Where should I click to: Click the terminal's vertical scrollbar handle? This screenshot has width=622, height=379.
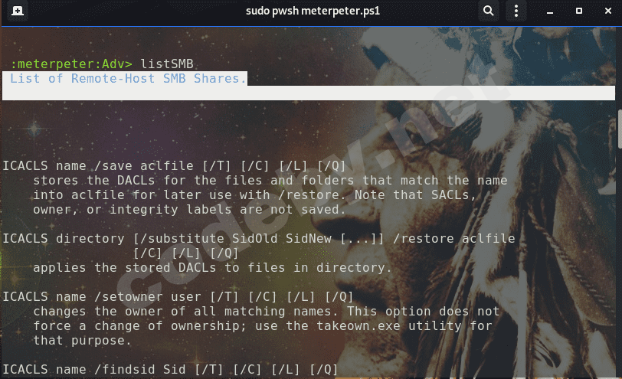(620, 129)
